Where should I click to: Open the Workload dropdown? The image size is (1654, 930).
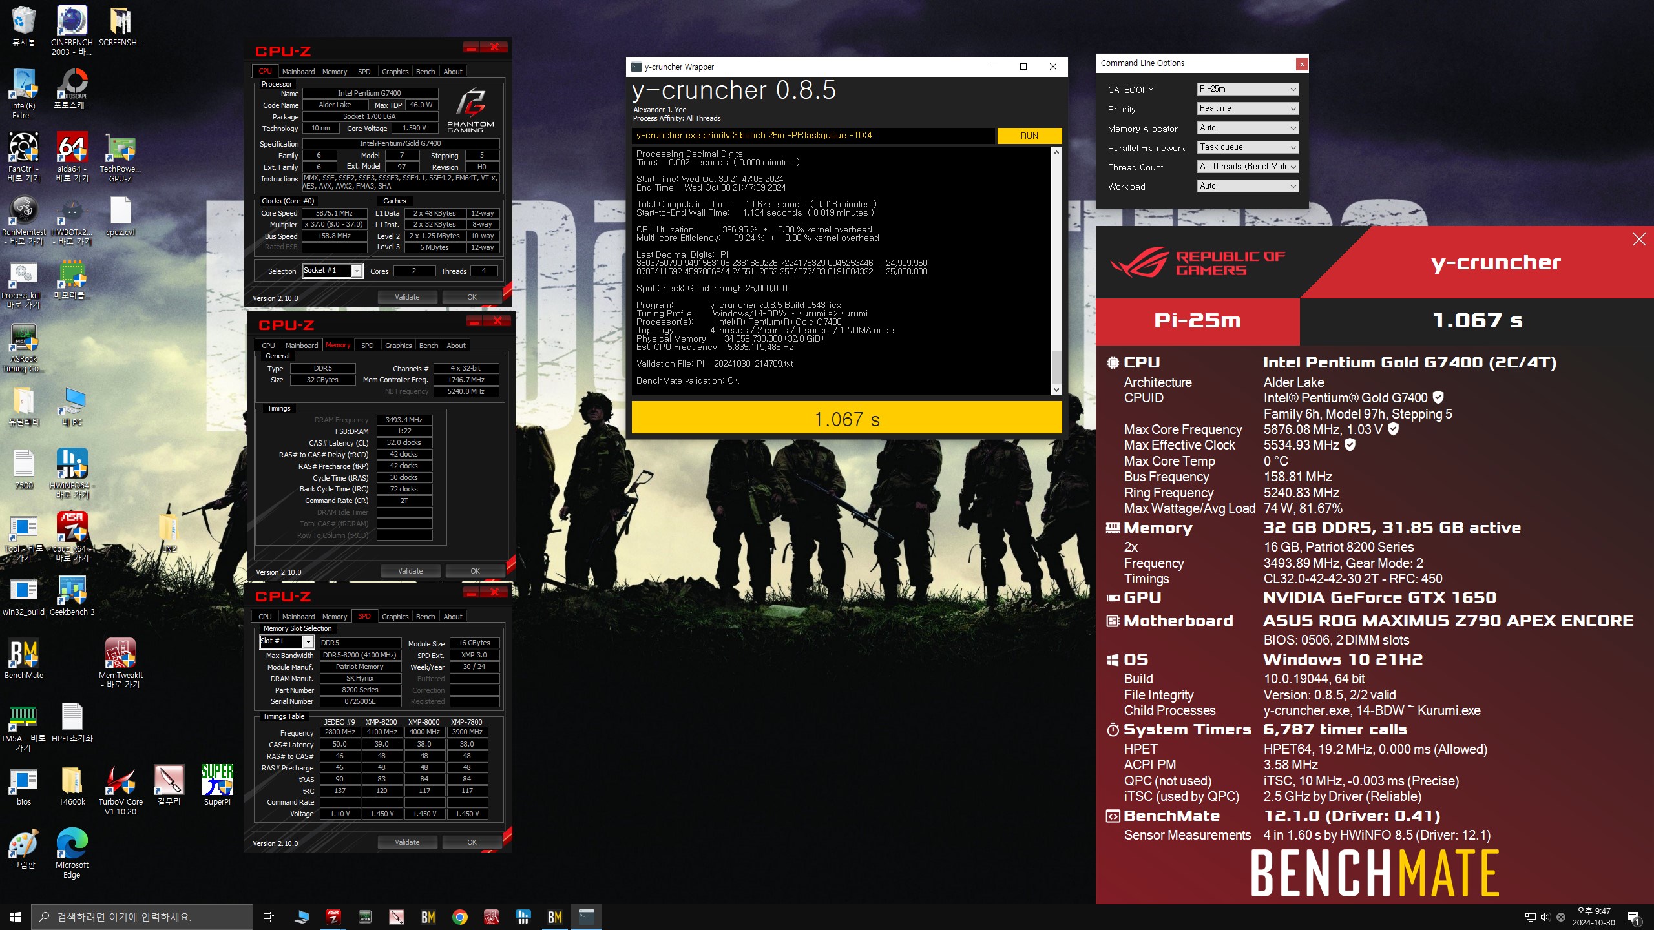pyautogui.click(x=1247, y=186)
